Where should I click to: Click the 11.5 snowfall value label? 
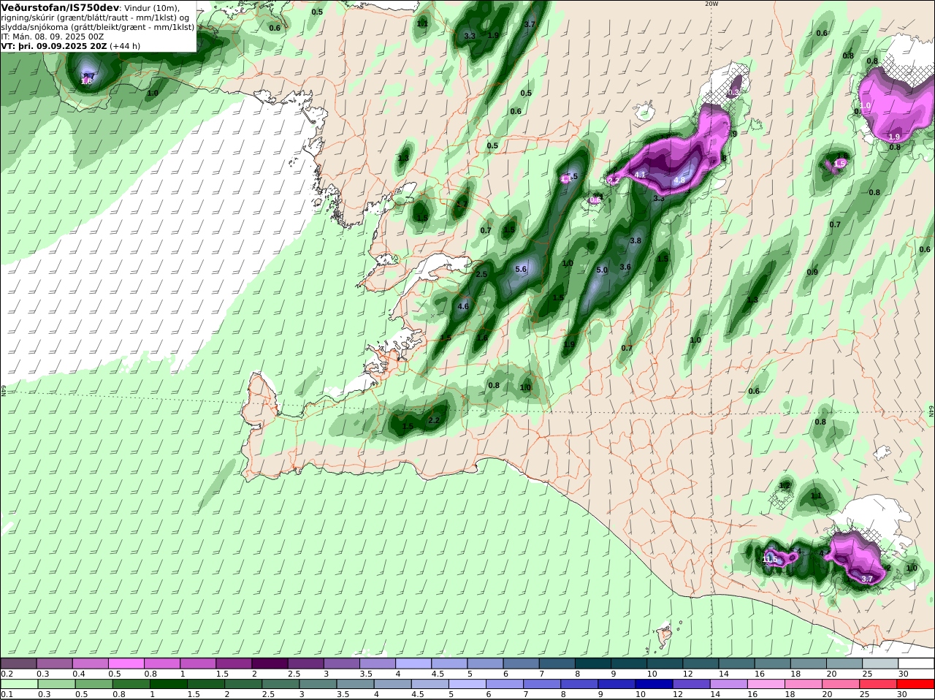point(770,560)
